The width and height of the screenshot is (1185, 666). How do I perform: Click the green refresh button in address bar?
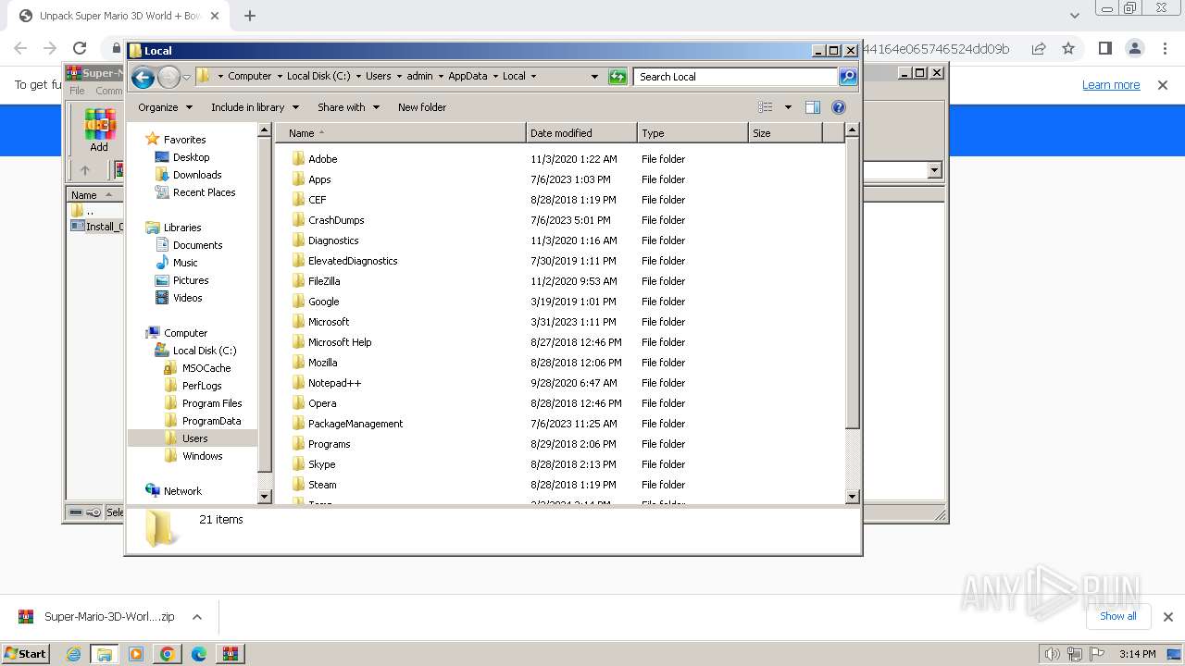(x=617, y=77)
